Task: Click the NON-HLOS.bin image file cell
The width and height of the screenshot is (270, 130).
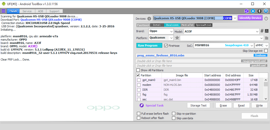Action: [x=182, y=85]
